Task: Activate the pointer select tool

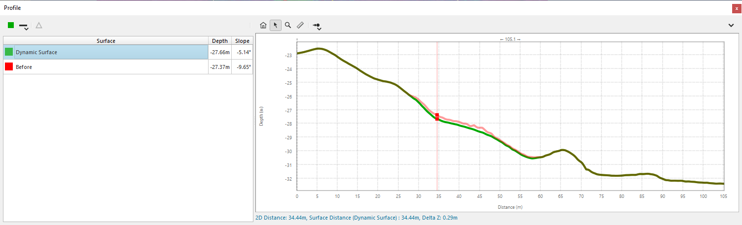Action: pyautogui.click(x=276, y=25)
